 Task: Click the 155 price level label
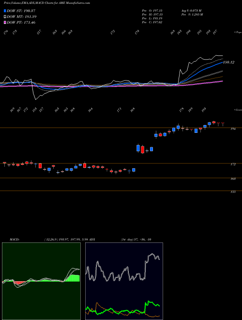tap(233, 192)
